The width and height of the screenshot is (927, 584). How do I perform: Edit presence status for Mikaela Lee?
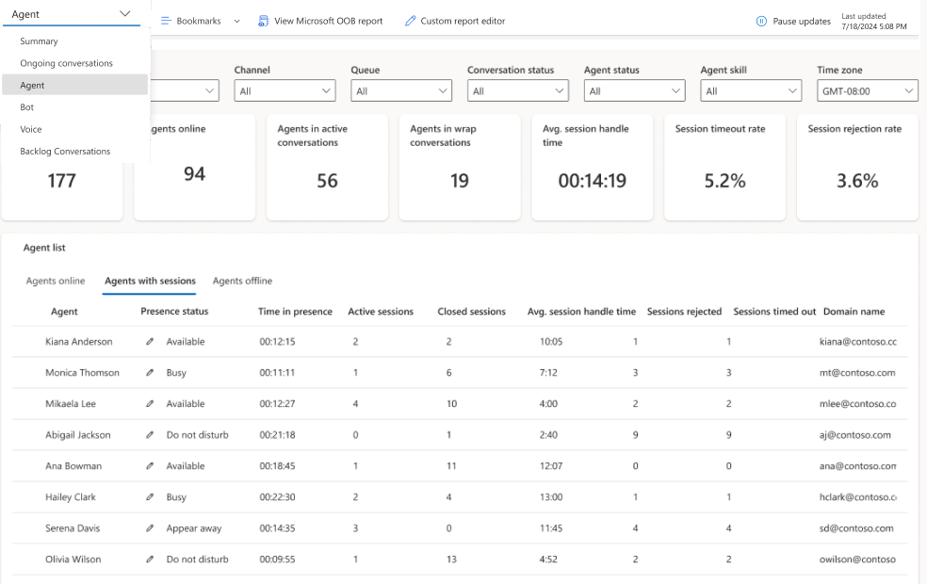pos(150,404)
